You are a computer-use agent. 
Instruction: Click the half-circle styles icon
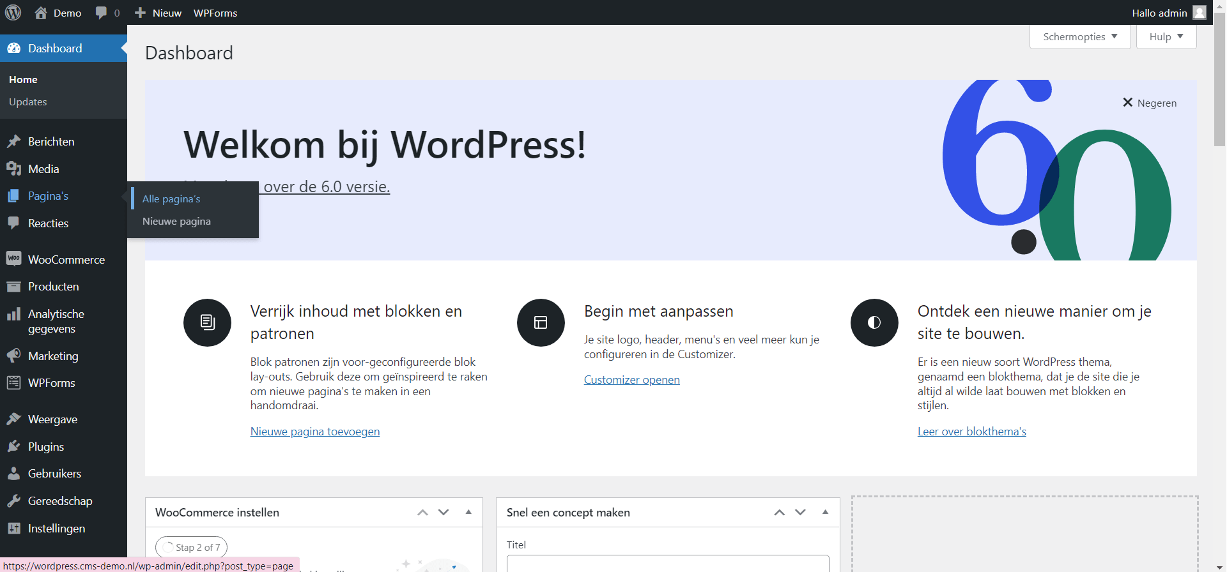pos(874,322)
